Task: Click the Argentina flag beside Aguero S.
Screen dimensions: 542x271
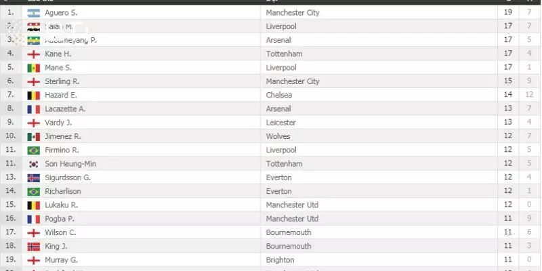Action: [33, 13]
